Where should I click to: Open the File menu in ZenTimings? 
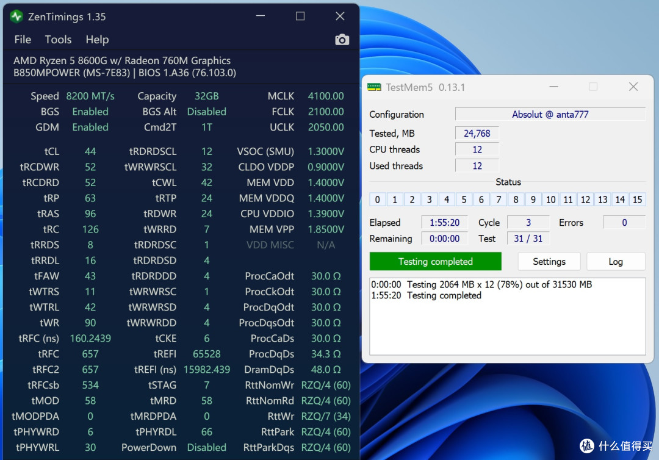23,40
